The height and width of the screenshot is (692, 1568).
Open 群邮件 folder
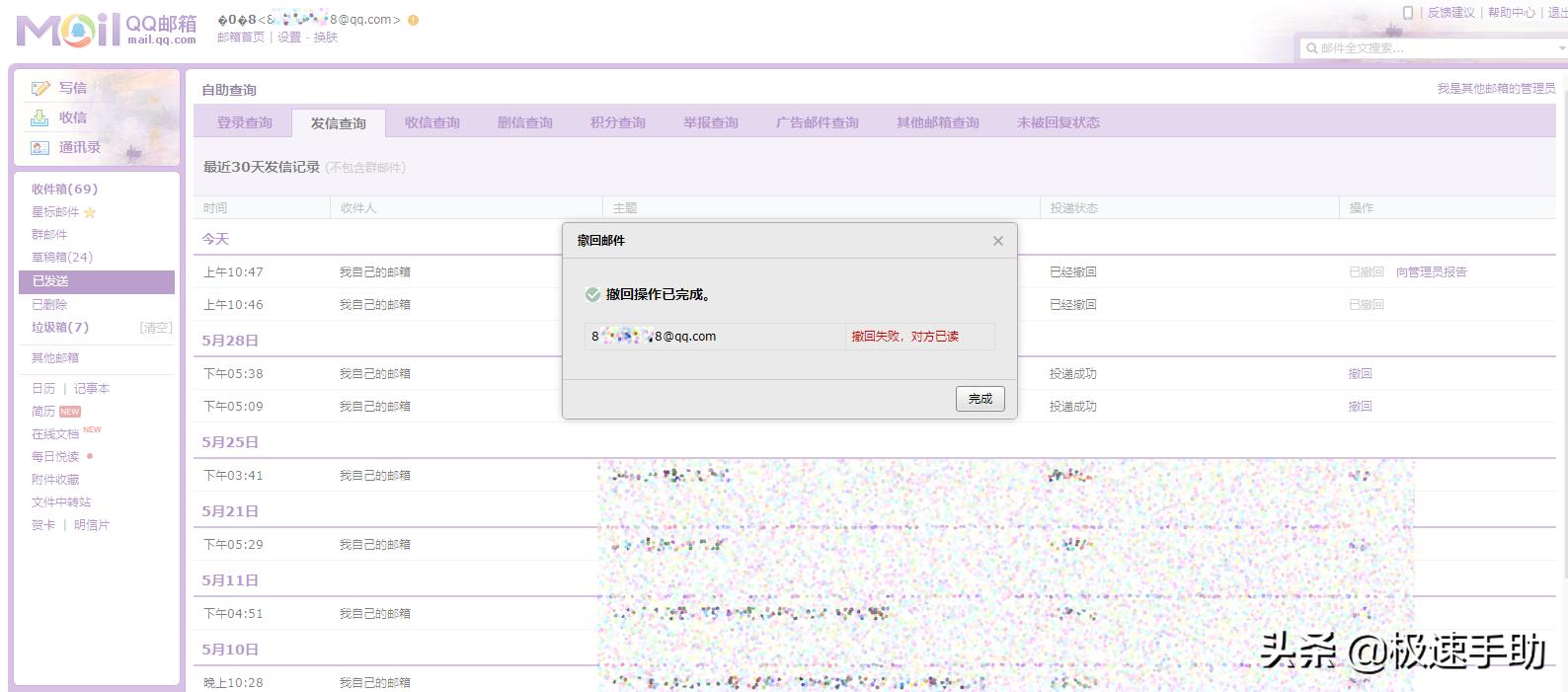[x=49, y=235]
